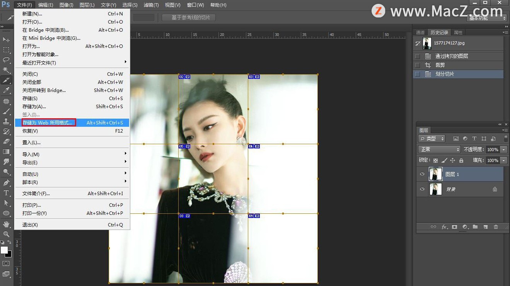Click the smart object filter icon
This screenshot has height=286, width=510.
(x=493, y=138)
